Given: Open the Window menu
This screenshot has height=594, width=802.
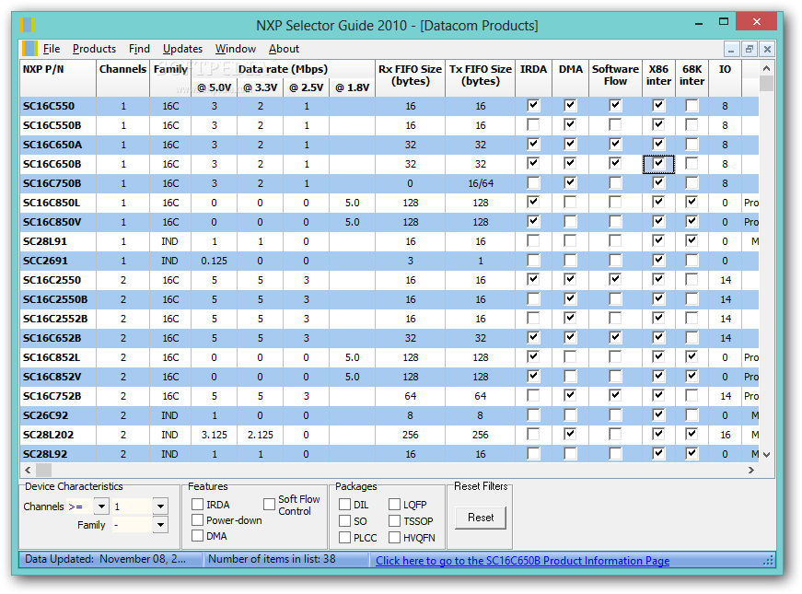Looking at the screenshot, I should [236, 49].
